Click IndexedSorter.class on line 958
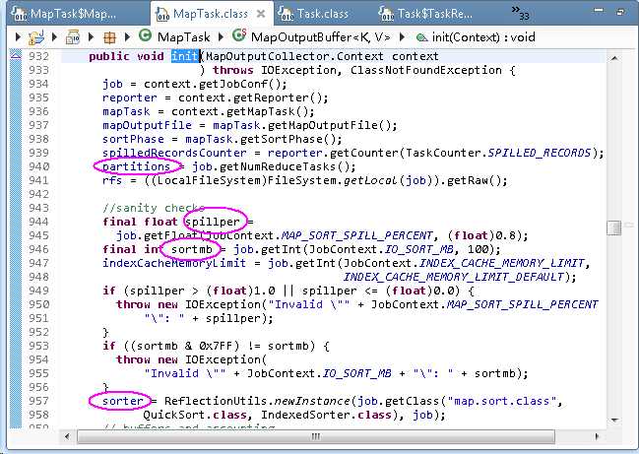The height and width of the screenshot is (454, 639). 326,415
